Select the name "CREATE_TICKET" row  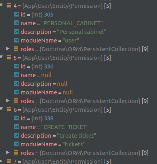click(78, 127)
